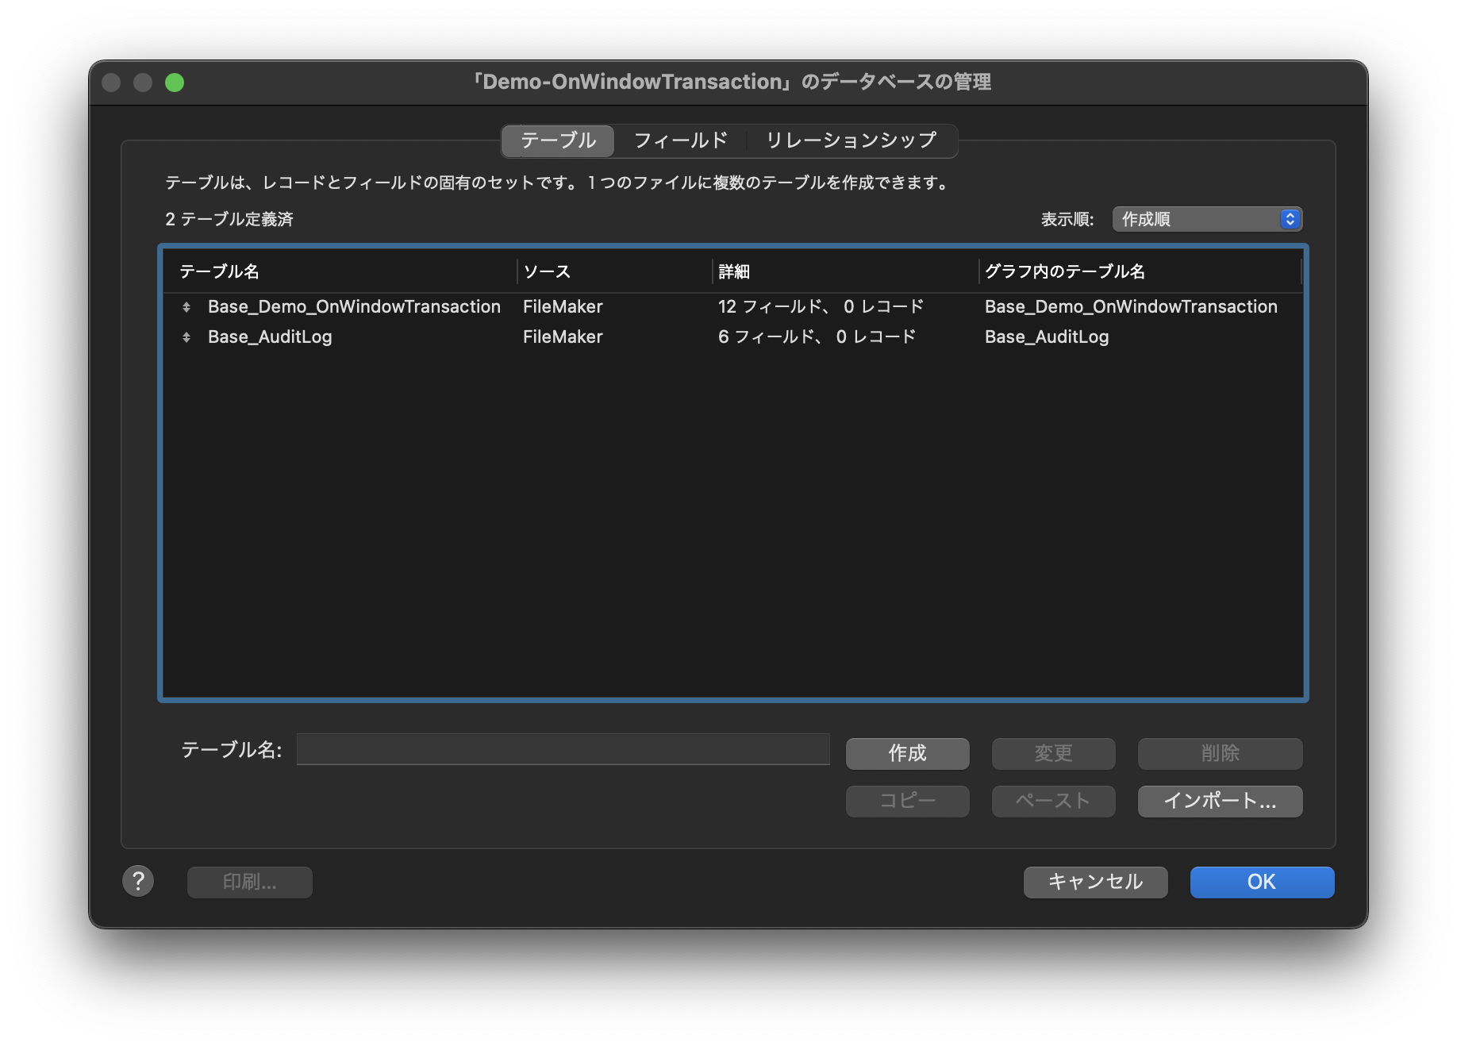Switch to the リレーションシップ tab

pyautogui.click(x=851, y=140)
